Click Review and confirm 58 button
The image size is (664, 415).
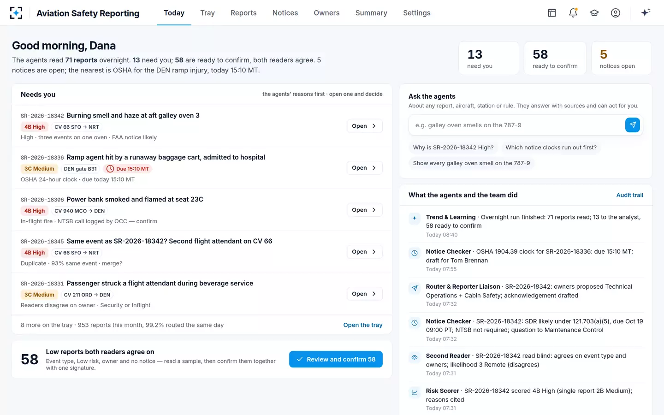(x=336, y=359)
